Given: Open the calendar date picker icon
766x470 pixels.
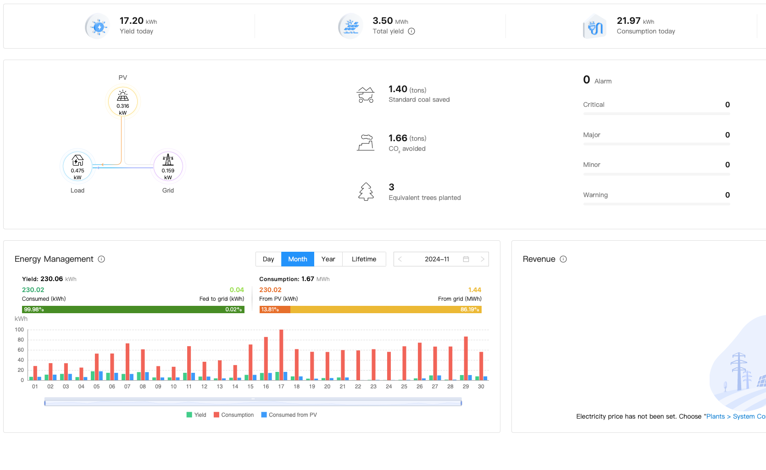Looking at the screenshot, I should [x=466, y=259].
